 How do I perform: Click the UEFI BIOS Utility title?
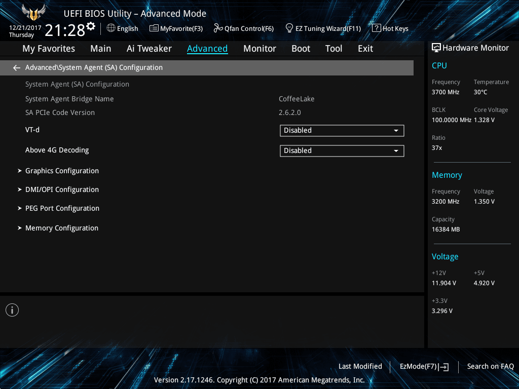pos(135,14)
